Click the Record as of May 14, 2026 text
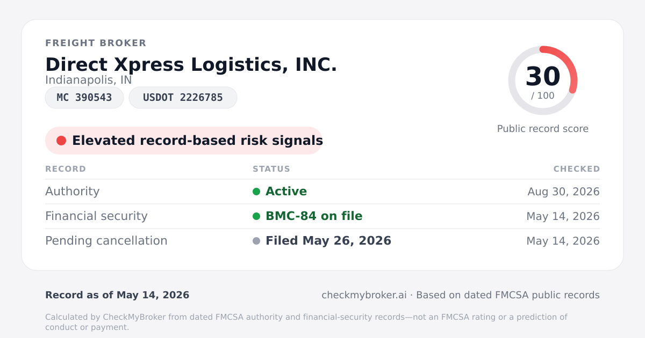Screen dimensions: 645x338 coord(117,295)
